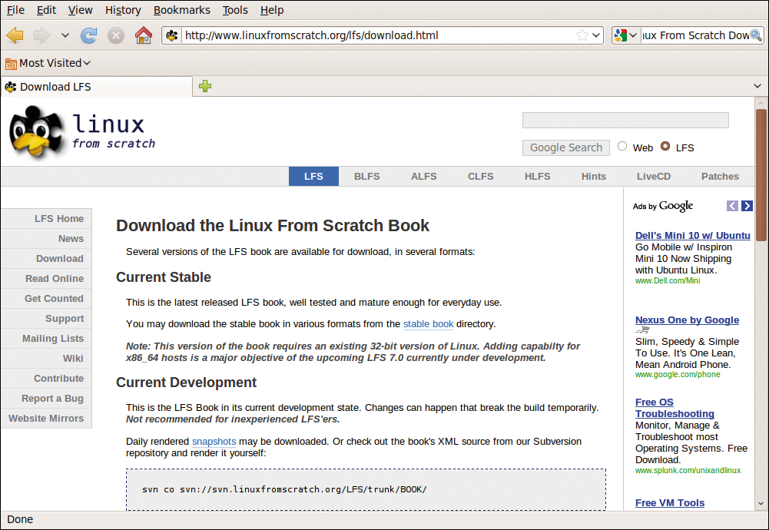Image resolution: width=769 pixels, height=530 pixels.
Task: Switch to the ALFS navigation tab
Action: [x=424, y=177]
